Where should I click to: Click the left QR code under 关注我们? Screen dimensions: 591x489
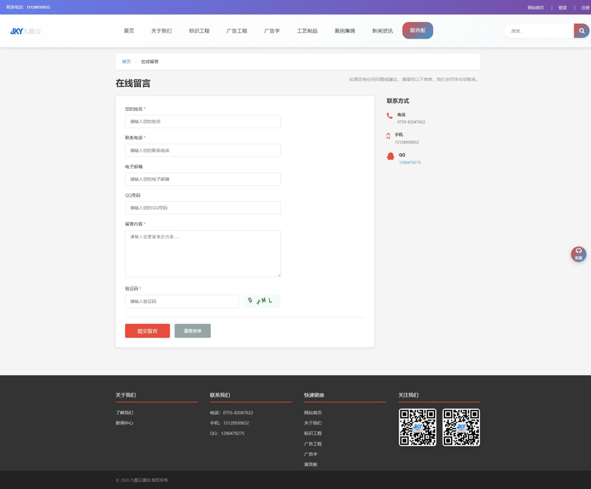point(417,427)
